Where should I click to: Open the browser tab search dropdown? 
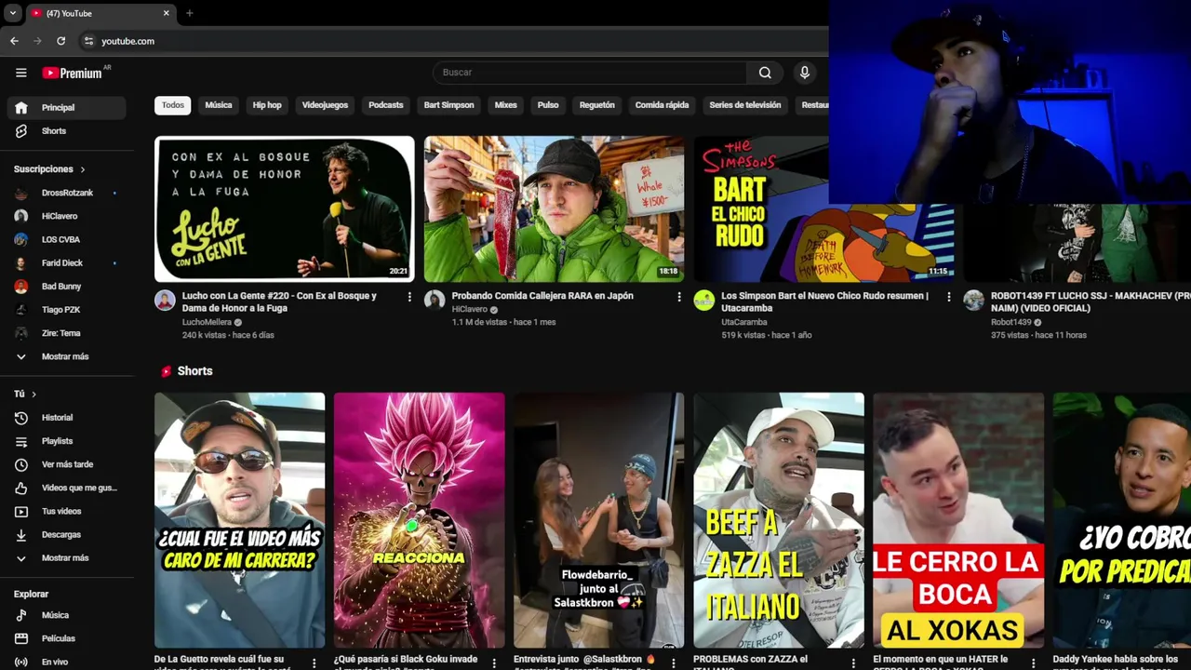click(12, 13)
